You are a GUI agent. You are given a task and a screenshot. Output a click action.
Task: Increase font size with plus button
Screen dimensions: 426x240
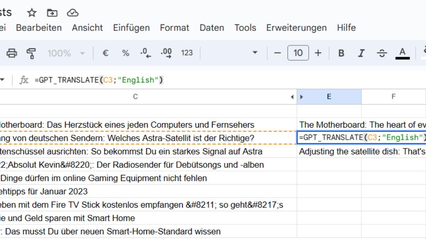tap(318, 53)
